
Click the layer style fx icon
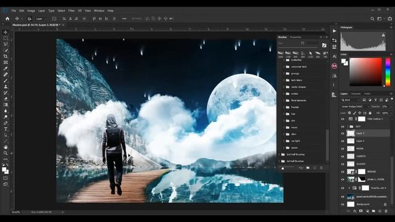(x=355, y=211)
